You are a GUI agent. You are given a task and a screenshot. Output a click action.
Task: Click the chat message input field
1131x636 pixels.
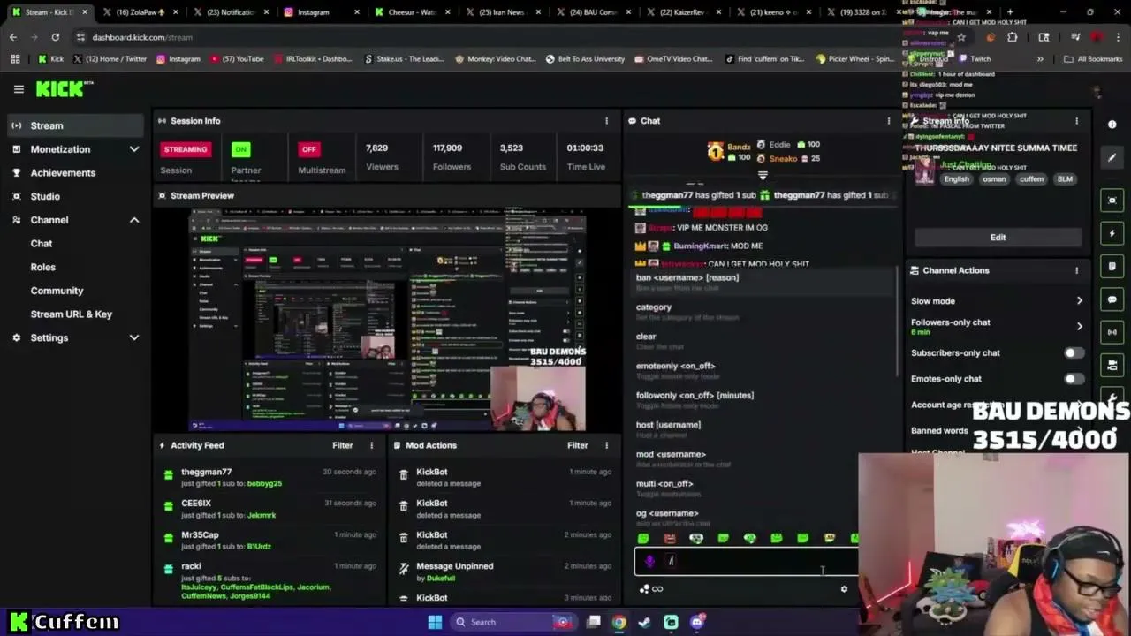pyautogui.click(x=745, y=561)
